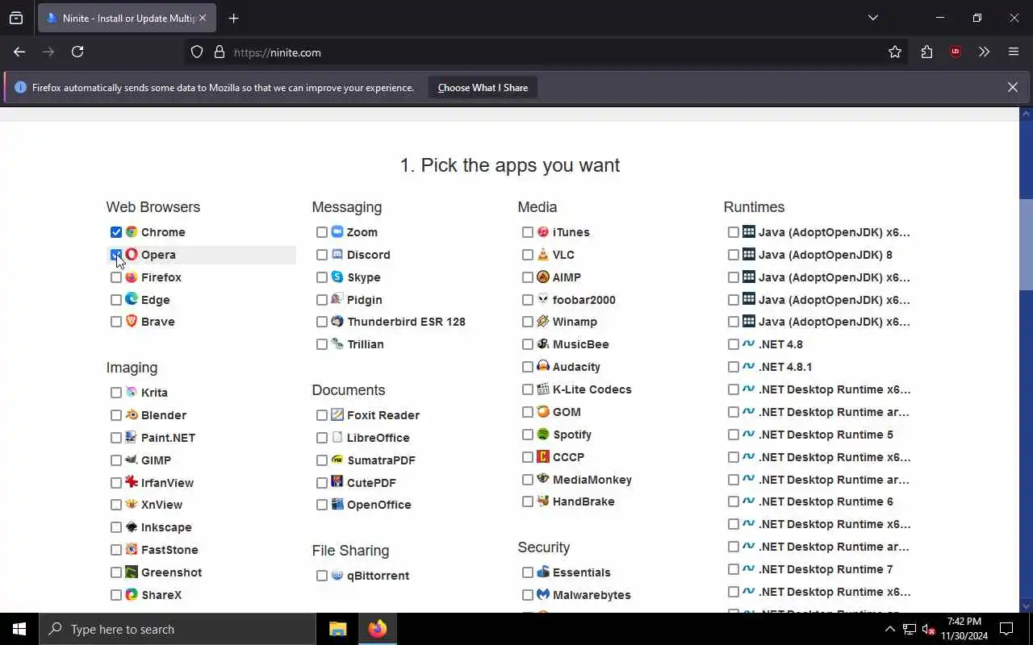This screenshot has width=1033, height=645.
Task: Open the Windows notification center
Action: click(1007, 629)
